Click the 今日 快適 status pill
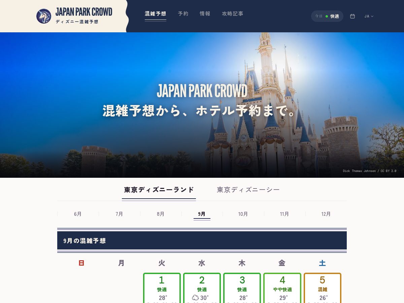The height and width of the screenshot is (303, 404). tap(327, 16)
